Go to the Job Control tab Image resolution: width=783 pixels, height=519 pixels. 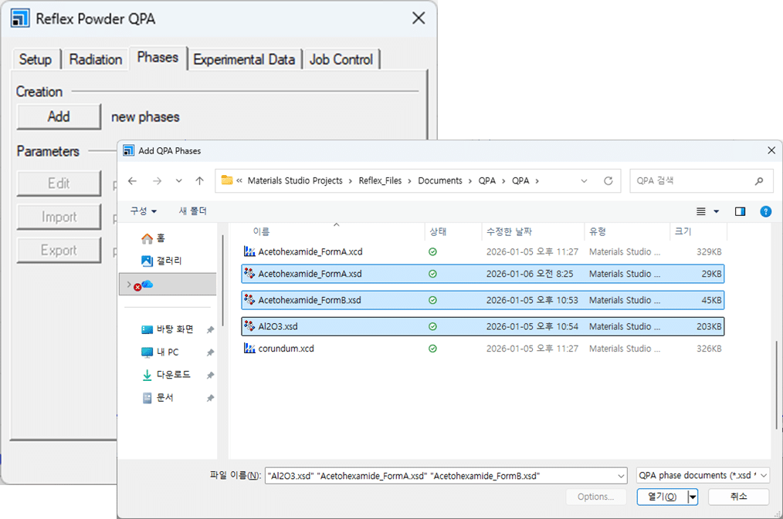[x=341, y=59]
